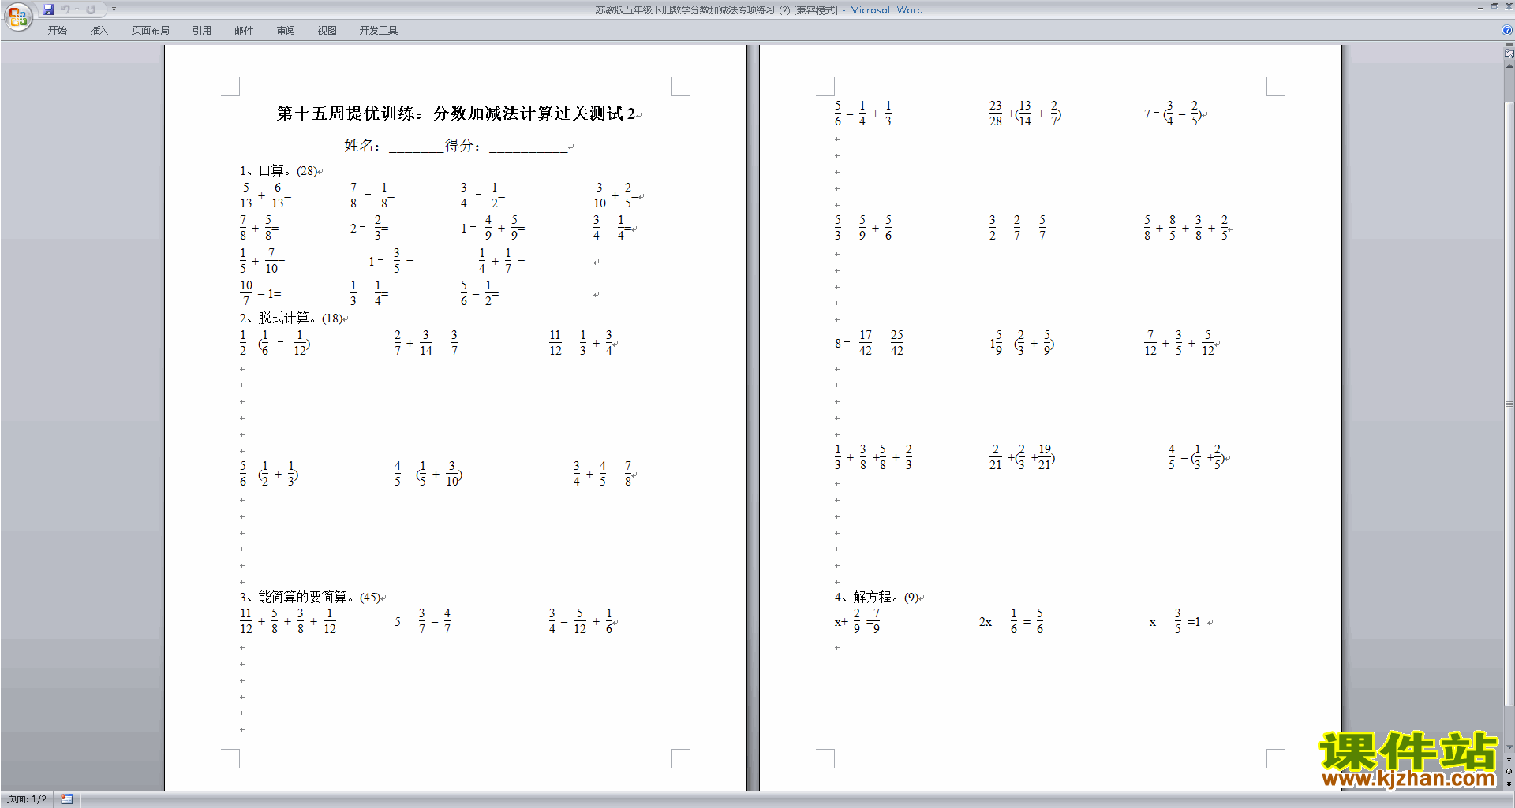Open the Select Browse Object circle button

[1509, 772]
